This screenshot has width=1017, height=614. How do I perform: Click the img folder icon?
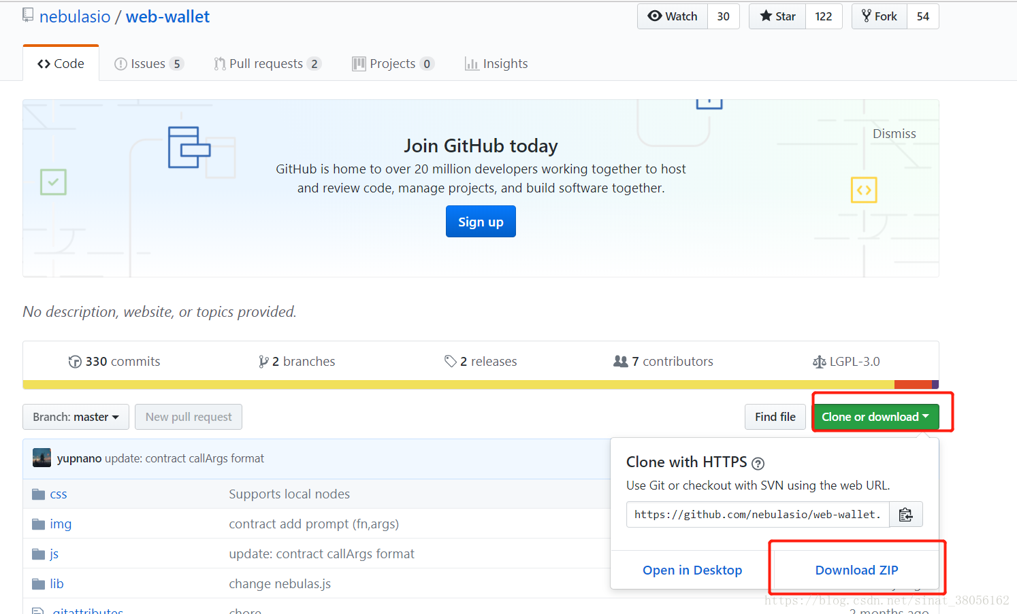38,524
